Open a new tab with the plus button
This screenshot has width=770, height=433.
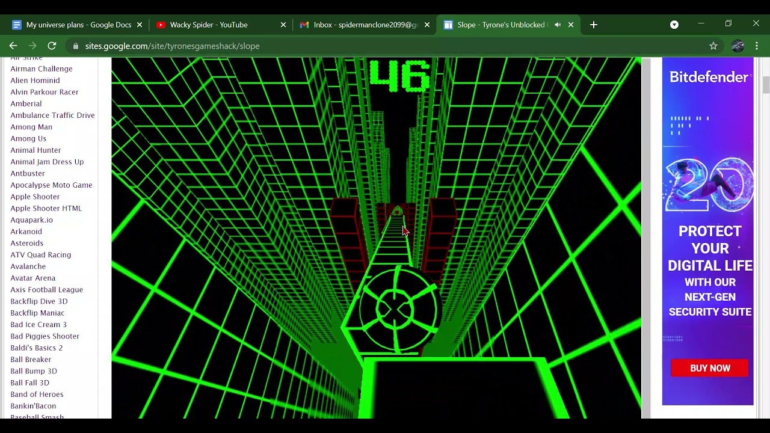(x=594, y=25)
